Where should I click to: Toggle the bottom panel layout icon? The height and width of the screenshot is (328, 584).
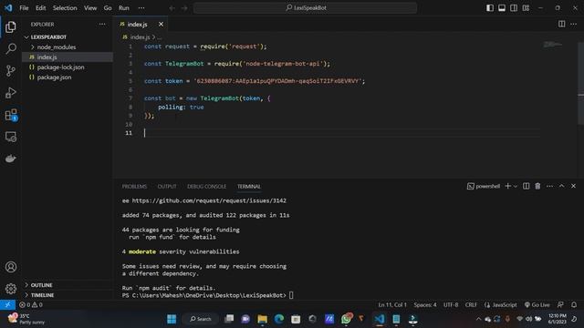point(502,8)
